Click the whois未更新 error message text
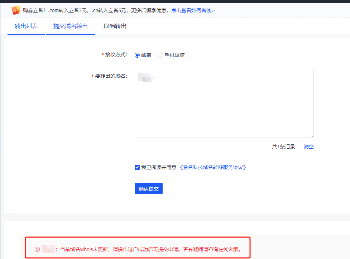350x259 pixels. click(151, 249)
